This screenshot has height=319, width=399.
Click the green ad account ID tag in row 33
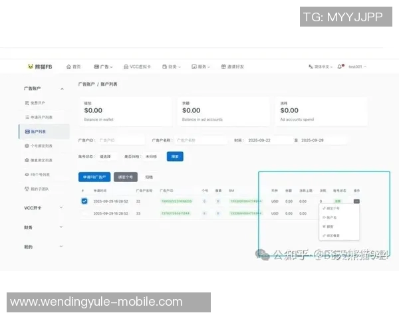[x=176, y=213]
